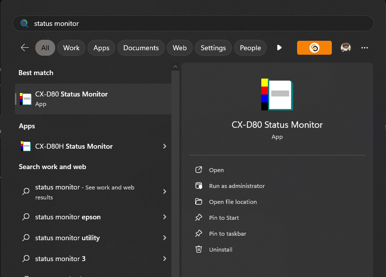Select Pin to taskbar

(x=228, y=234)
